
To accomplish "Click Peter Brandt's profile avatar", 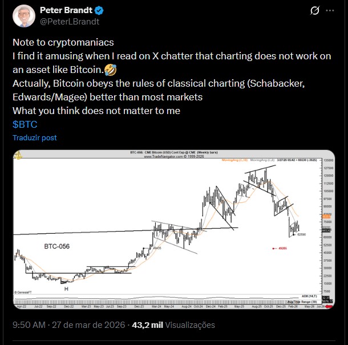I will (24, 16).
